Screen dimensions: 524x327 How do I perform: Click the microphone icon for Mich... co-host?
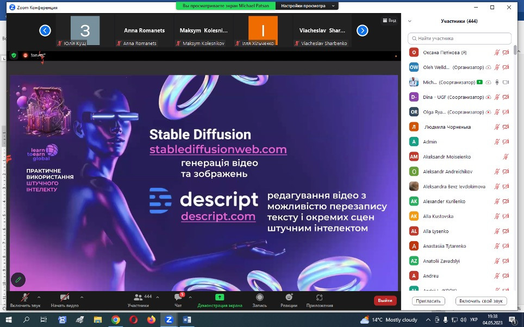click(x=497, y=82)
